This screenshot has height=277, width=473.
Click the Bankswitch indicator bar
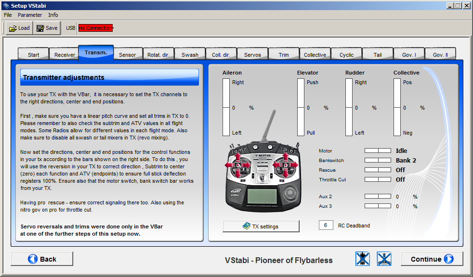(378, 160)
